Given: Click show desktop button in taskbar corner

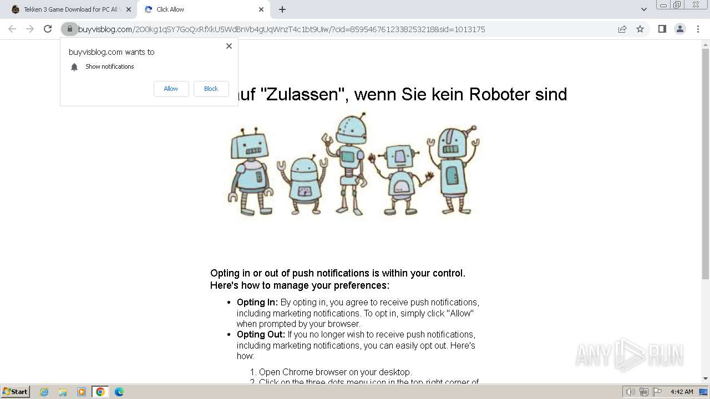Looking at the screenshot, I should pyautogui.click(x=704, y=392).
